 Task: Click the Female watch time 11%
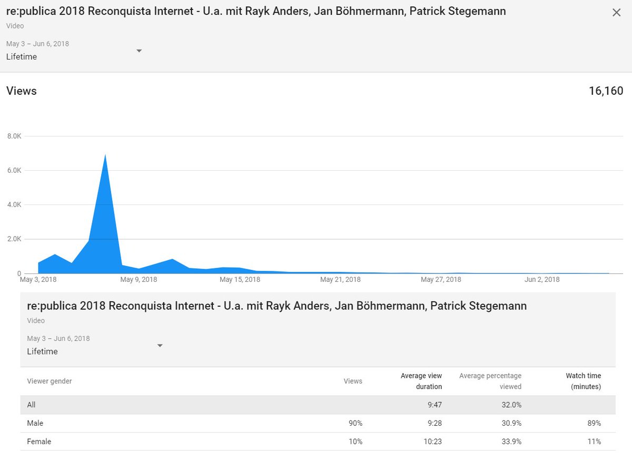594,442
